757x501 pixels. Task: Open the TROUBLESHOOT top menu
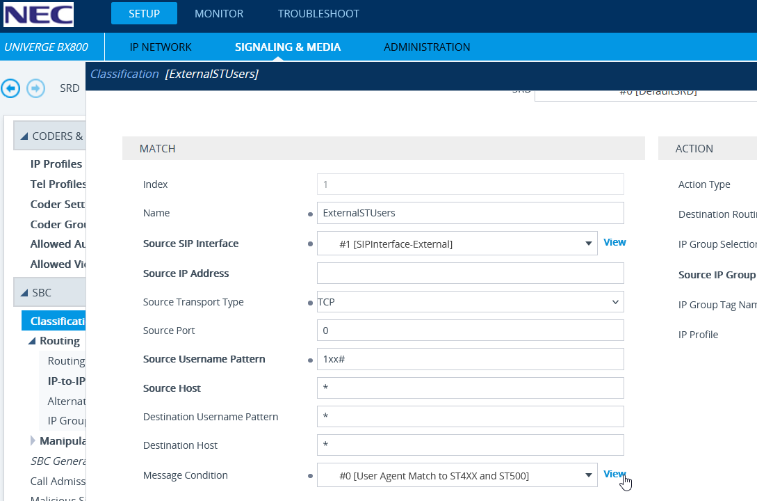tap(318, 13)
